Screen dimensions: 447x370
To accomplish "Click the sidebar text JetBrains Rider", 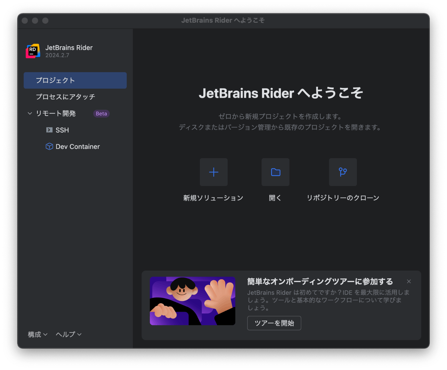I will coord(69,48).
